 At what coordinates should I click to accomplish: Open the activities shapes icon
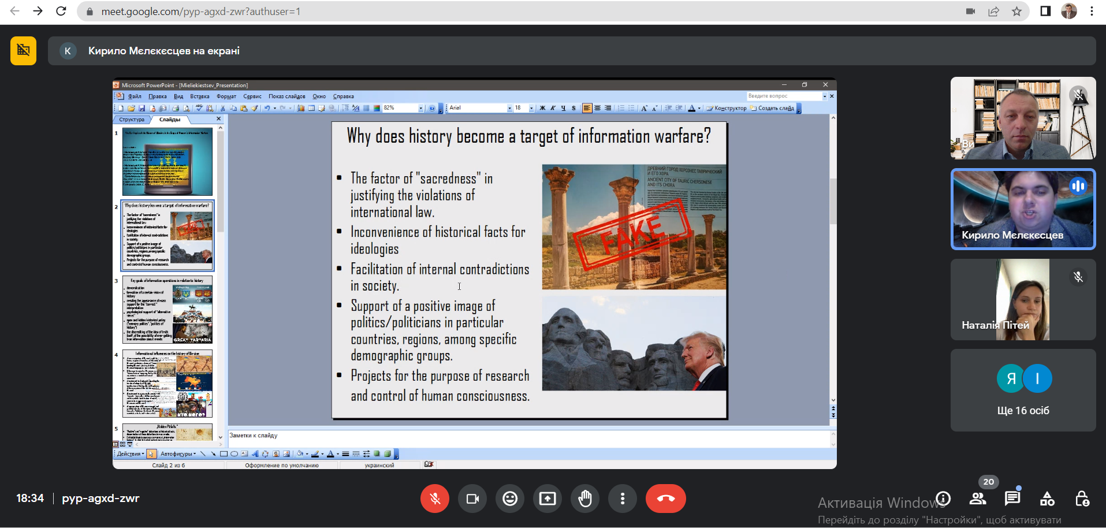(x=1047, y=499)
